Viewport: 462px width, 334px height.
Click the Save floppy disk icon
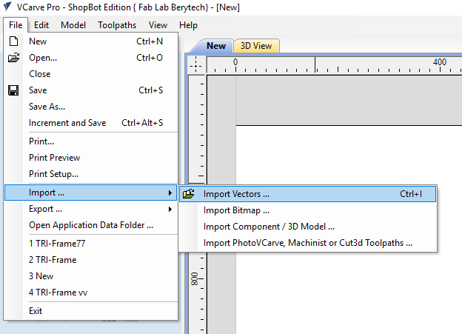13,90
